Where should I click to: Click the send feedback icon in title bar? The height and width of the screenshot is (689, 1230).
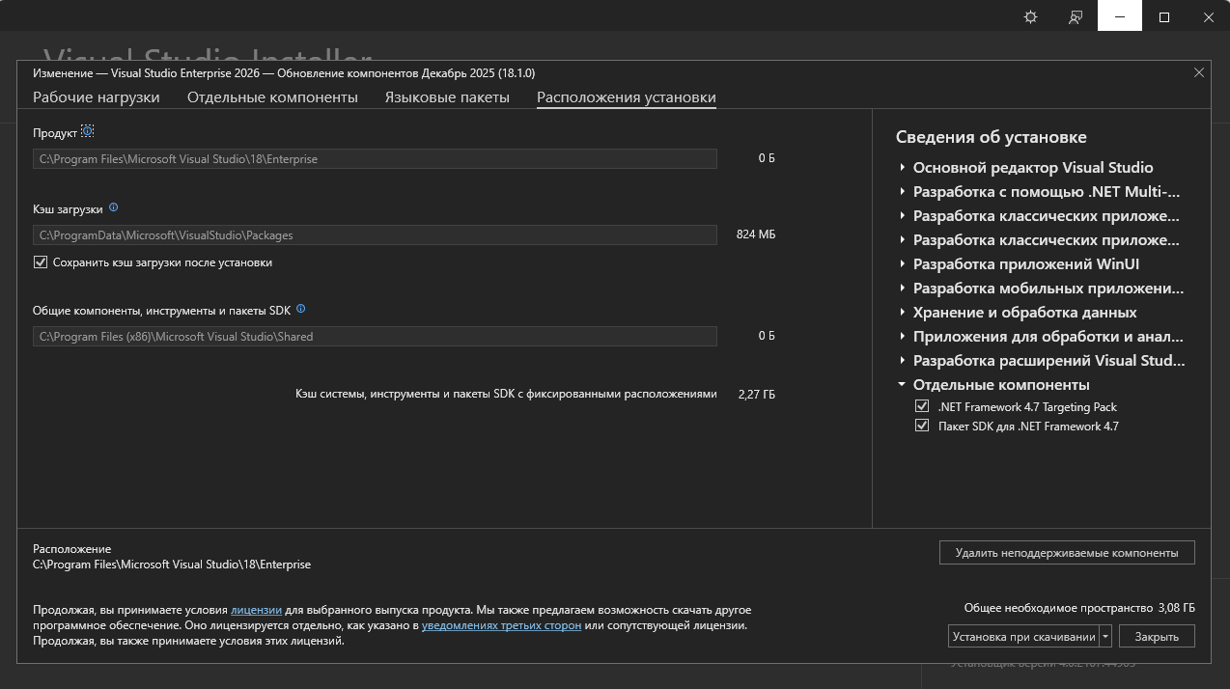1075,17
